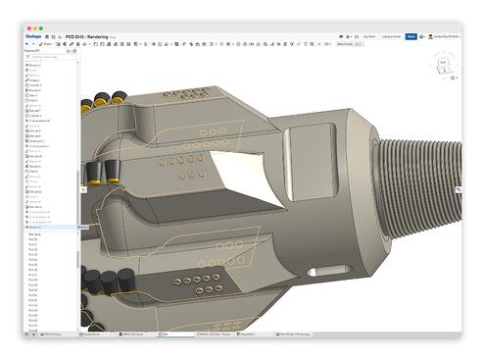This screenshot has height=361, width=485.
Task: Select the Sketch tool in toolbar
Action: pos(45,44)
